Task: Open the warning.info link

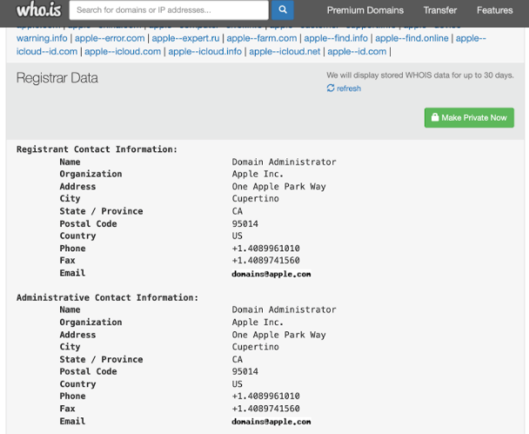Action: pos(42,38)
